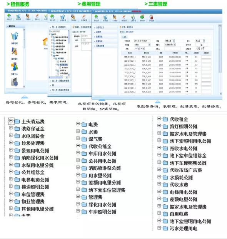
Task: Open 批量装表 in 三表管理 left menu
Action: click(105, 37)
